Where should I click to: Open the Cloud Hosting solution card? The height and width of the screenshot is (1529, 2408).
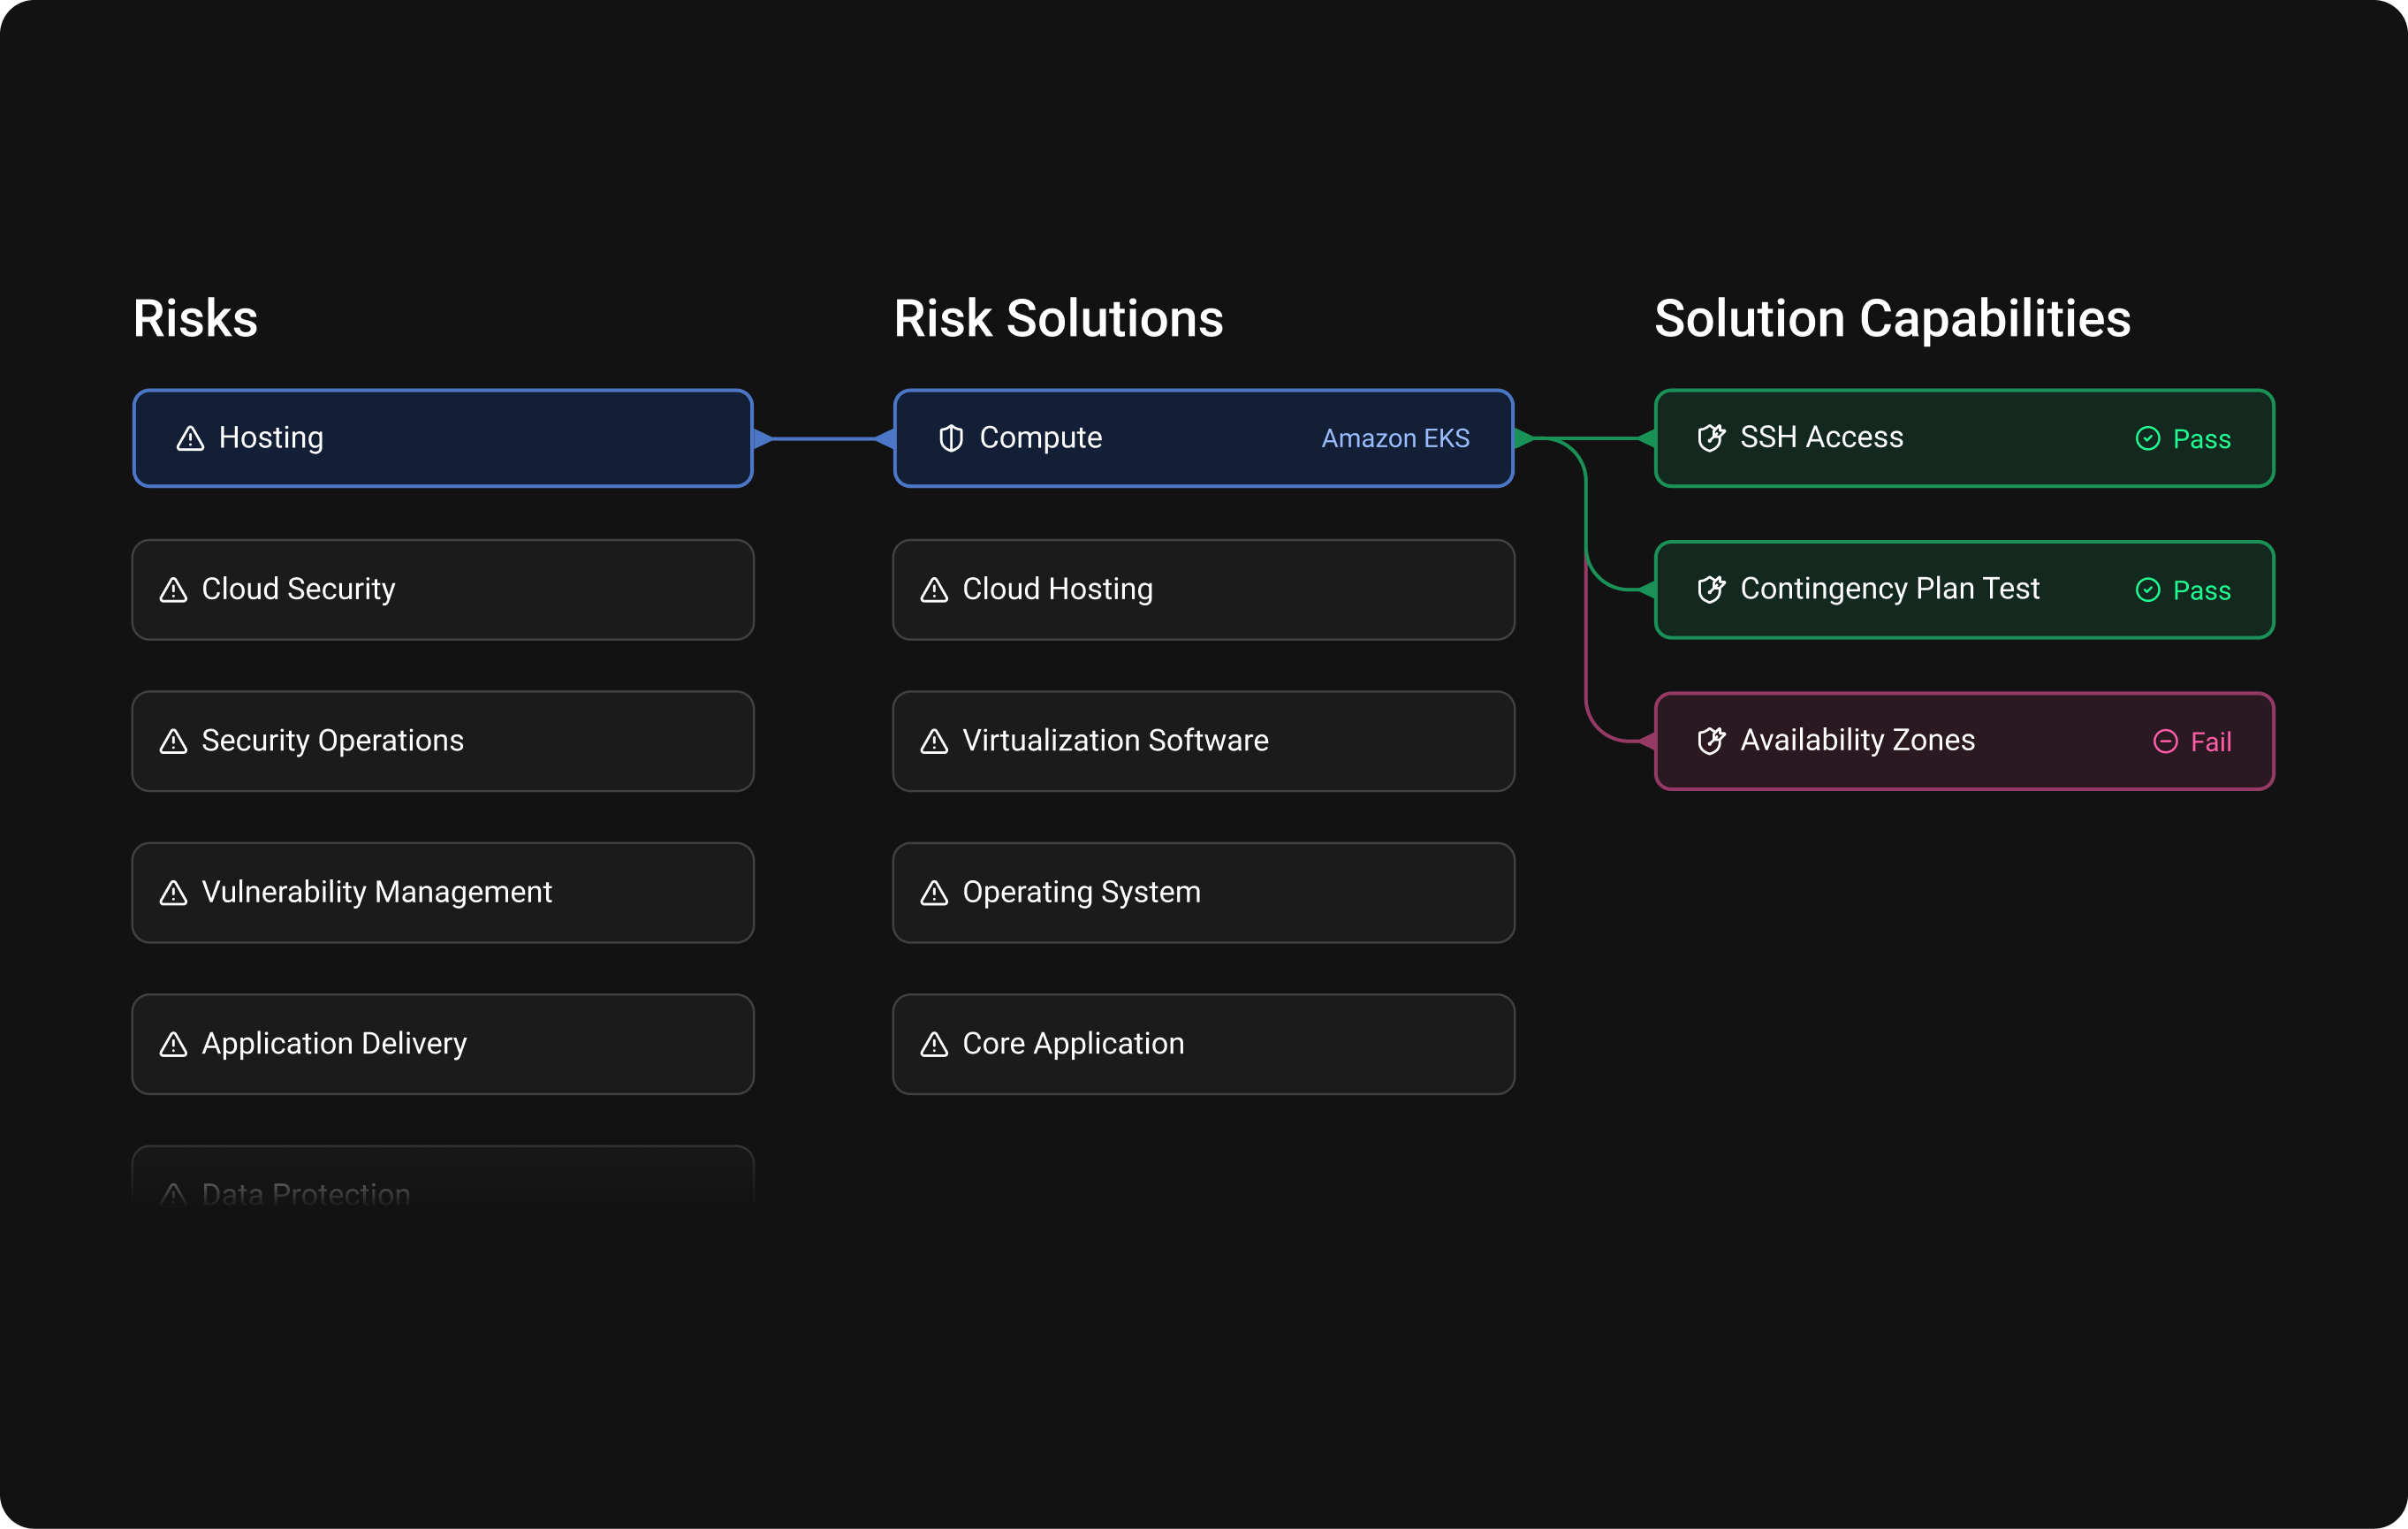point(1204,590)
